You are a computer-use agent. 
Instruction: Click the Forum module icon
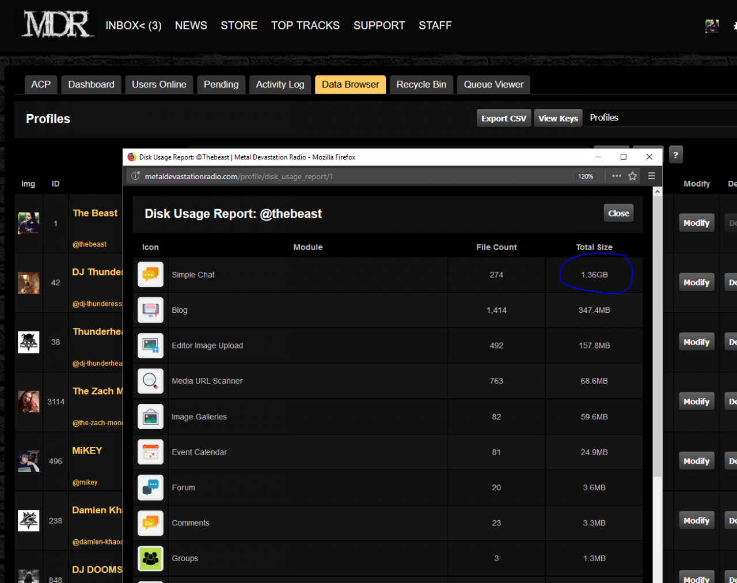(x=150, y=487)
